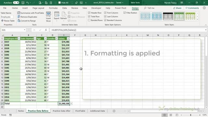Switch to Page Layout view icon

(x=171, y=115)
